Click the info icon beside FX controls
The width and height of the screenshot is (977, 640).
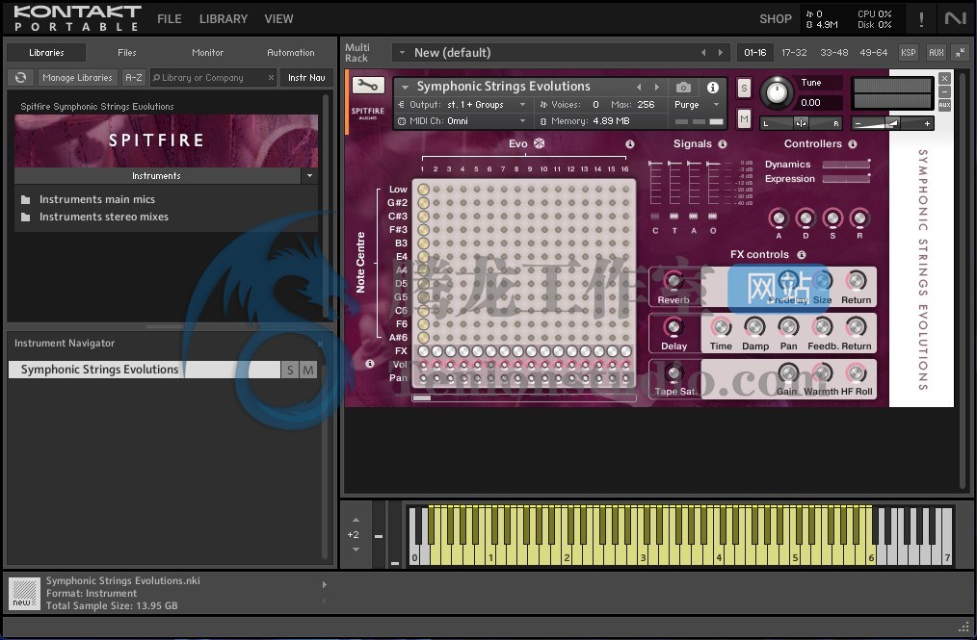click(x=802, y=255)
